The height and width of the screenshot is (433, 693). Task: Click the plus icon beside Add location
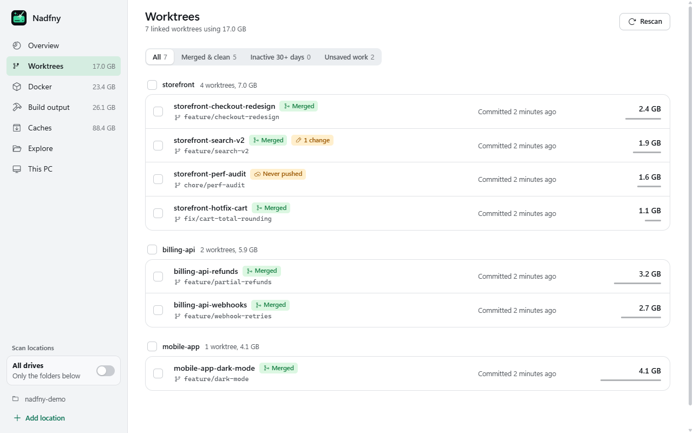[x=17, y=418]
